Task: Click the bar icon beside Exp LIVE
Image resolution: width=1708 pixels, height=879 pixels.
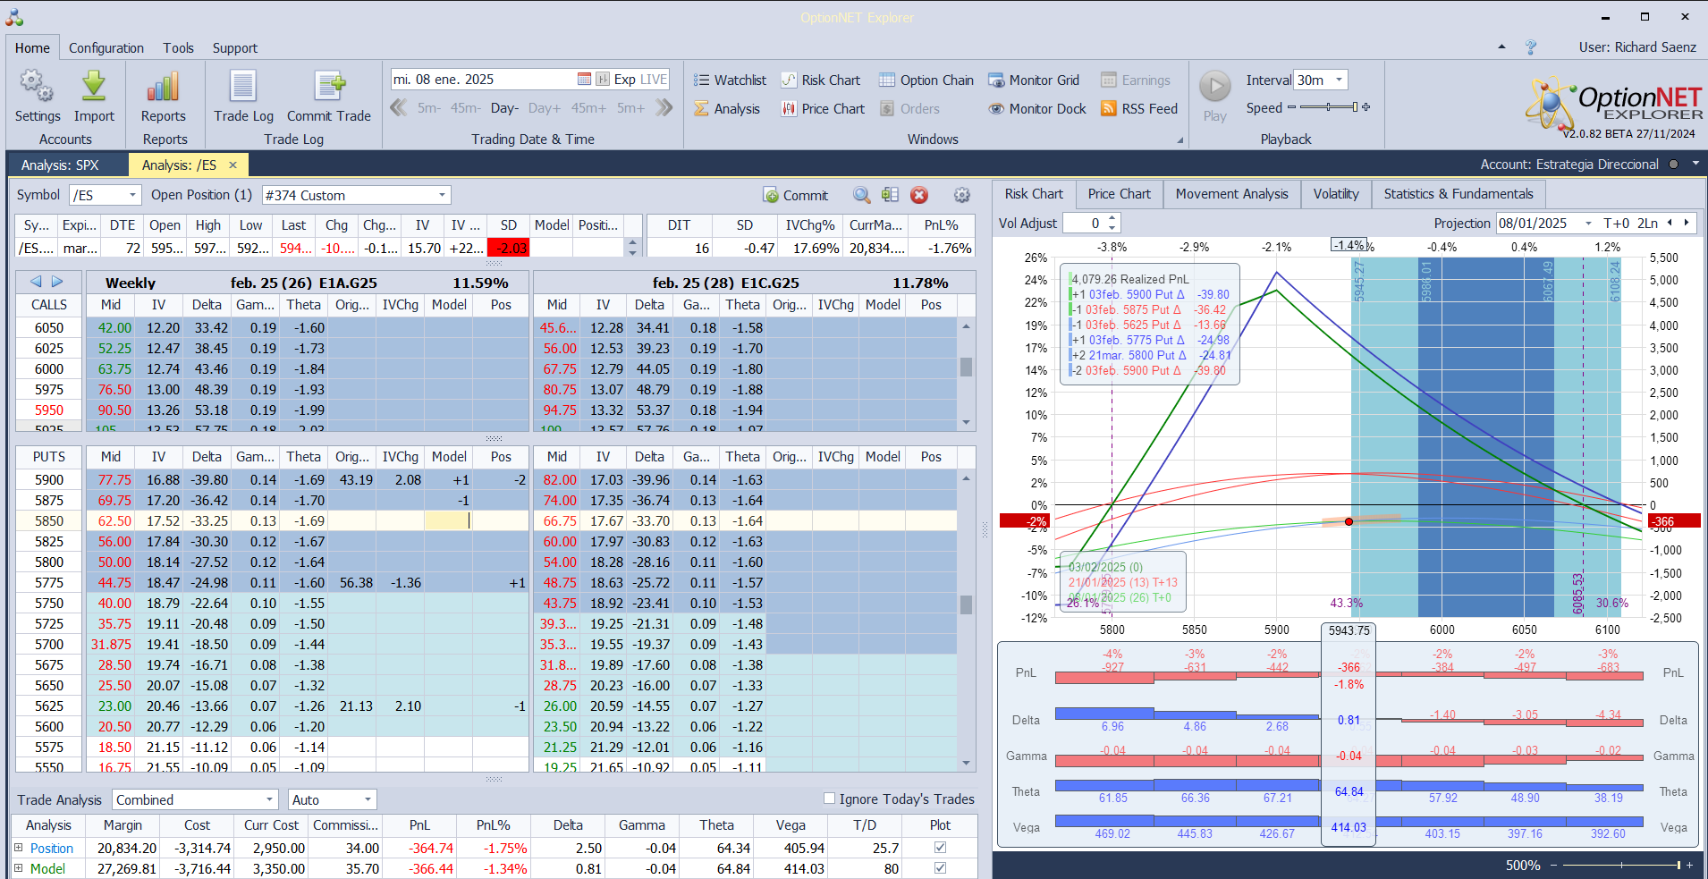Action: click(603, 80)
